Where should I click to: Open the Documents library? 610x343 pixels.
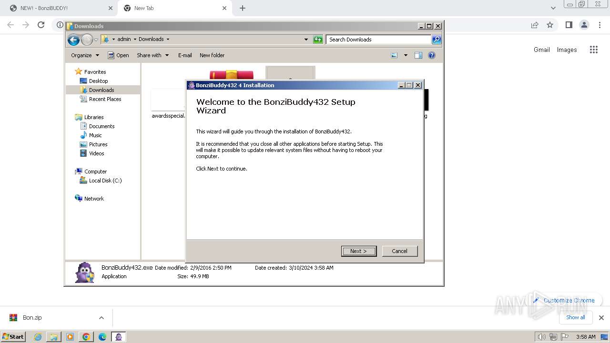[x=102, y=126]
